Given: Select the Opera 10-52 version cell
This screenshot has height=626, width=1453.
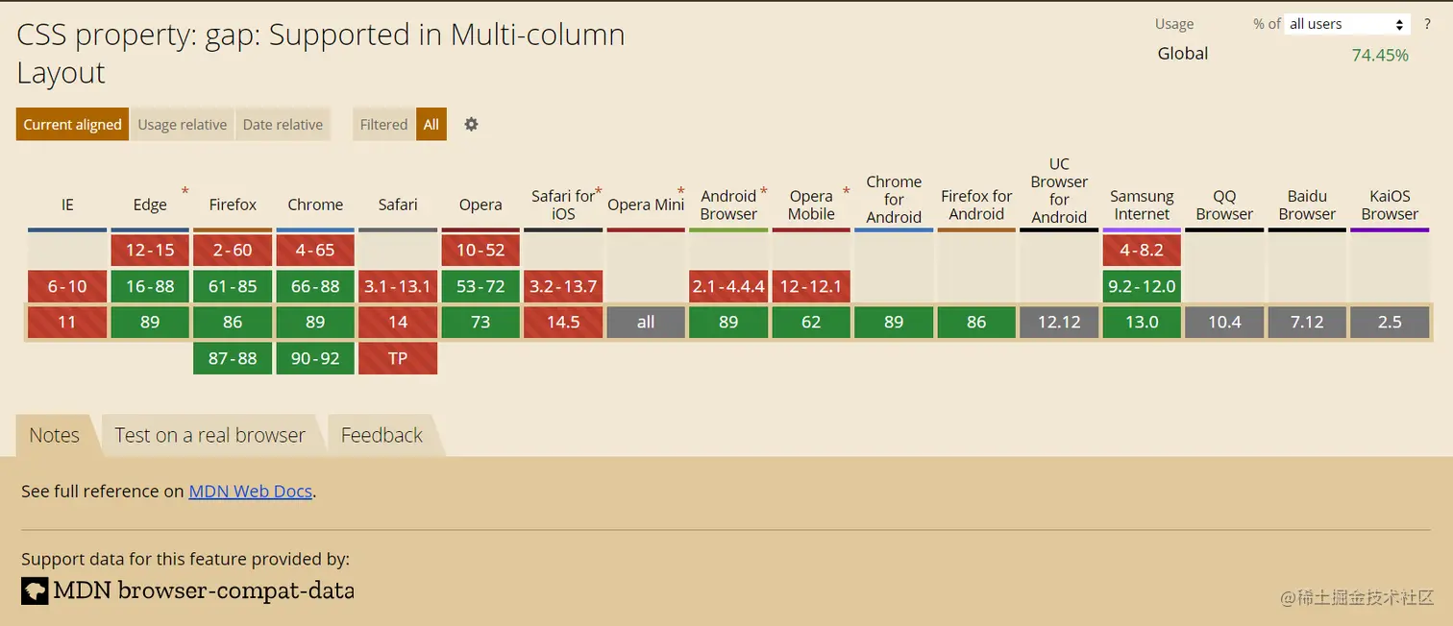Looking at the screenshot, I should pyautogui.click(x=480, y=251).
